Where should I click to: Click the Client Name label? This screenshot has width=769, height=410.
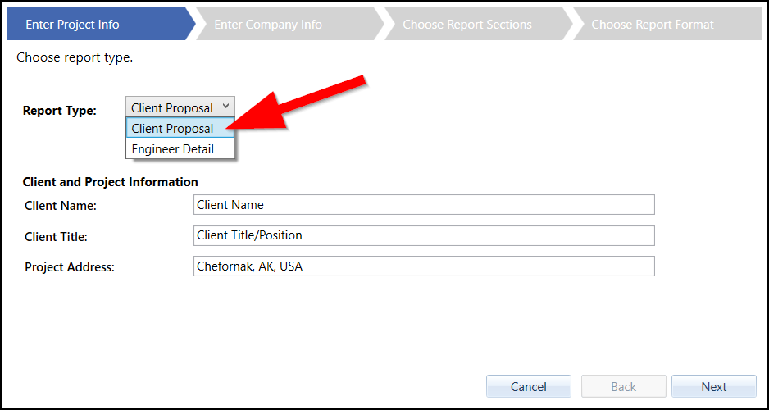click(x=61, y=206)
